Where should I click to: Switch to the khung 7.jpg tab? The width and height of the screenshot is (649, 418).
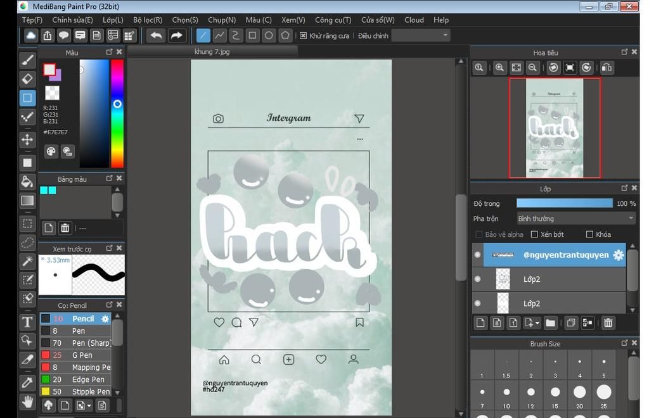pos(212,52)
